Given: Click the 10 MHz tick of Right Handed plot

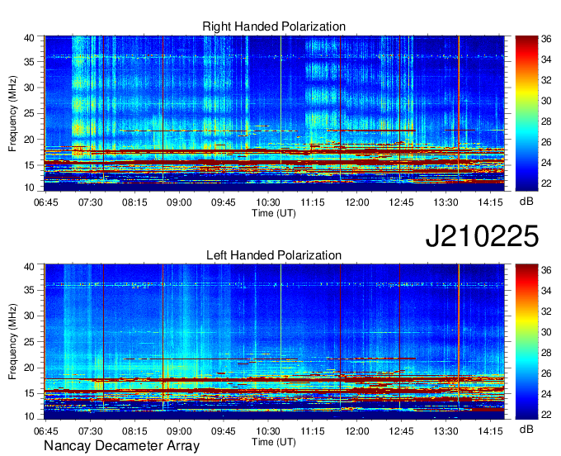Looking at the screenshot, I should 29,188.
